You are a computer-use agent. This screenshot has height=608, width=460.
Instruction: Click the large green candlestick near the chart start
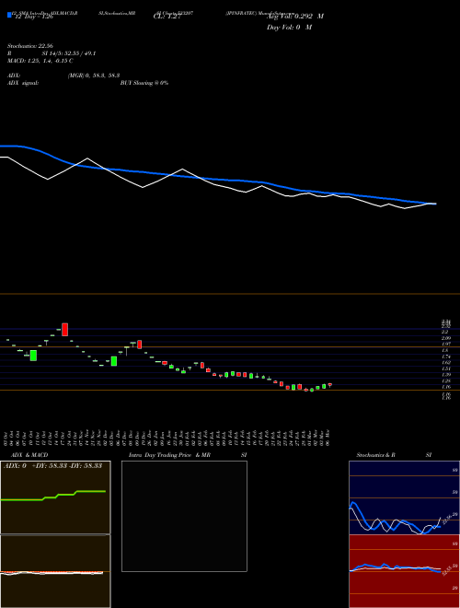coord(33,356)
